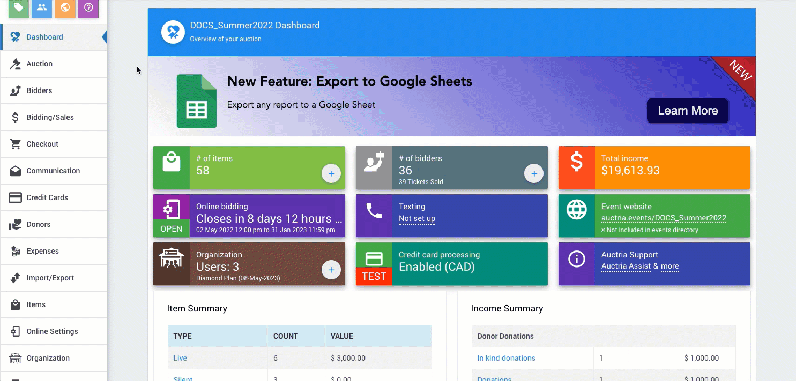The height and width of the screenshot is (381, 796).
Task: Open the purple help question mark icon
Action: click(x=88, y=7)
